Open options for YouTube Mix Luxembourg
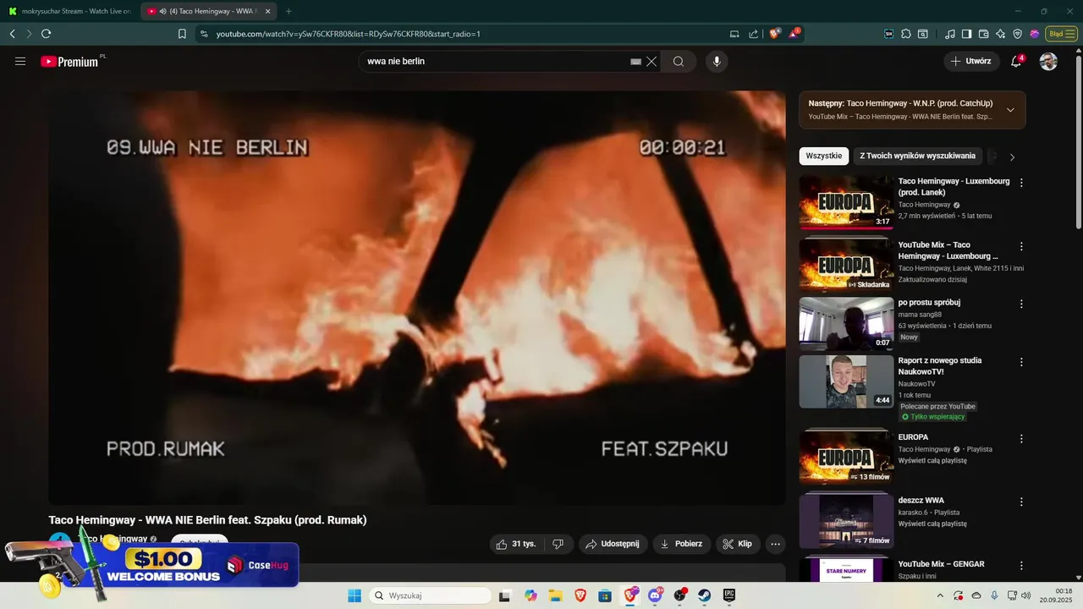 pyautogui.click(x=1021, y=246)
